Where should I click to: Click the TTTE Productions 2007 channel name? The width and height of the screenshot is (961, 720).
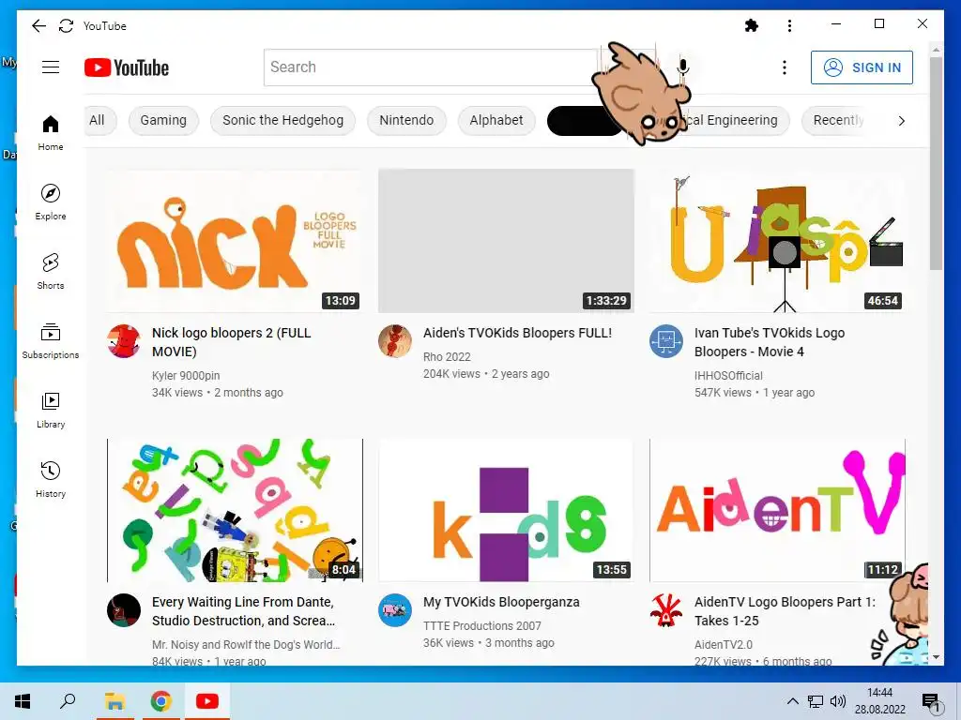[x=481, y=625]
